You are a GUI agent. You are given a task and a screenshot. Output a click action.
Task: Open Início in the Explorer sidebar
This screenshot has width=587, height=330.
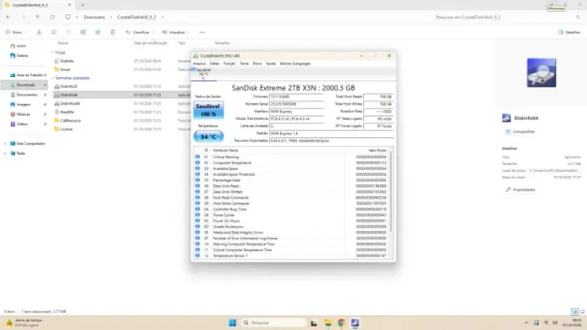[x=18, y=45]
